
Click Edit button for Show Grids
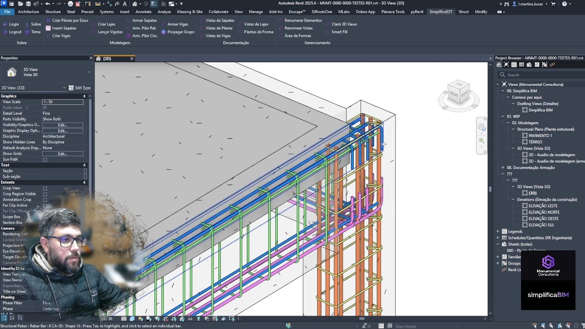[x=63, y=154]
